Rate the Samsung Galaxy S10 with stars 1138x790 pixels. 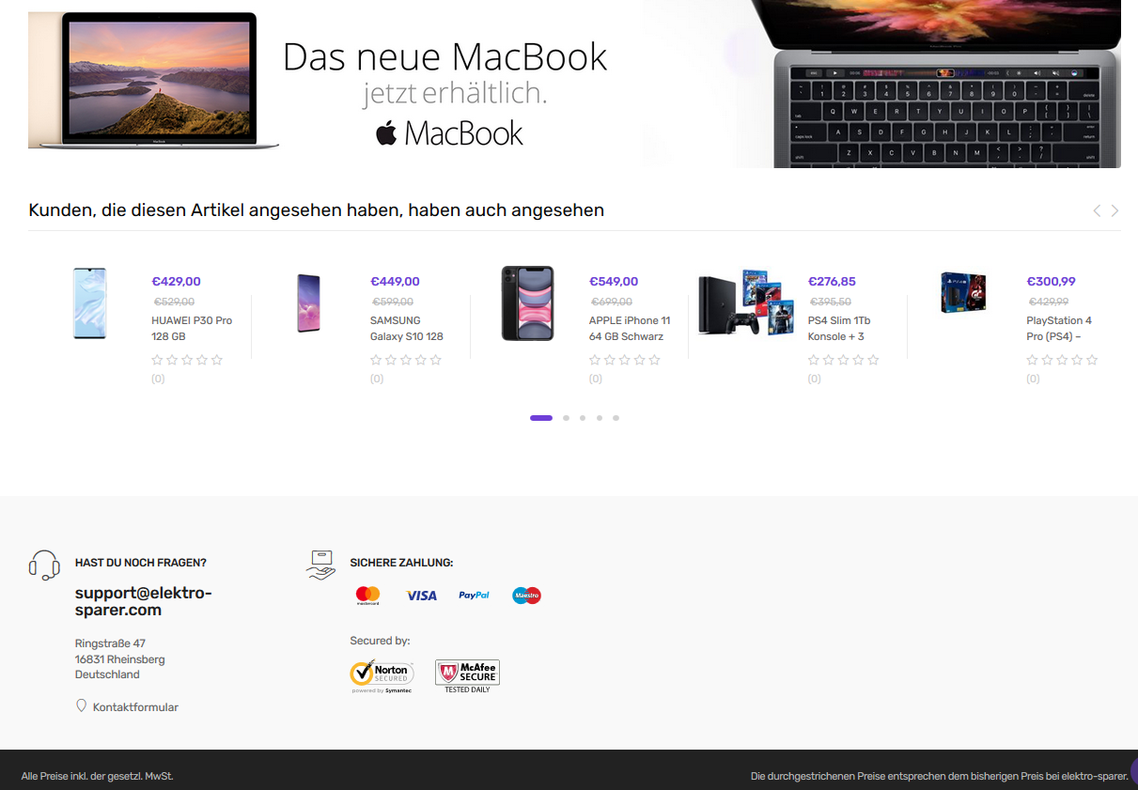click(x=405, y=360)
